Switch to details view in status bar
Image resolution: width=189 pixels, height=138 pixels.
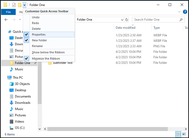point(179,134)
